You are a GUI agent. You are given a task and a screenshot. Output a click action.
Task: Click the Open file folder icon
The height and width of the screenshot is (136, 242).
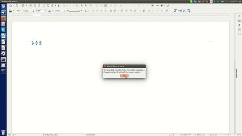point(17,6)
